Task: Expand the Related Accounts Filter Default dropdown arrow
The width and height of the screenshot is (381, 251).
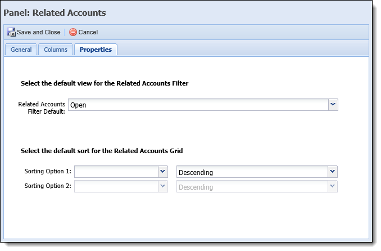Action: [333, 105]
